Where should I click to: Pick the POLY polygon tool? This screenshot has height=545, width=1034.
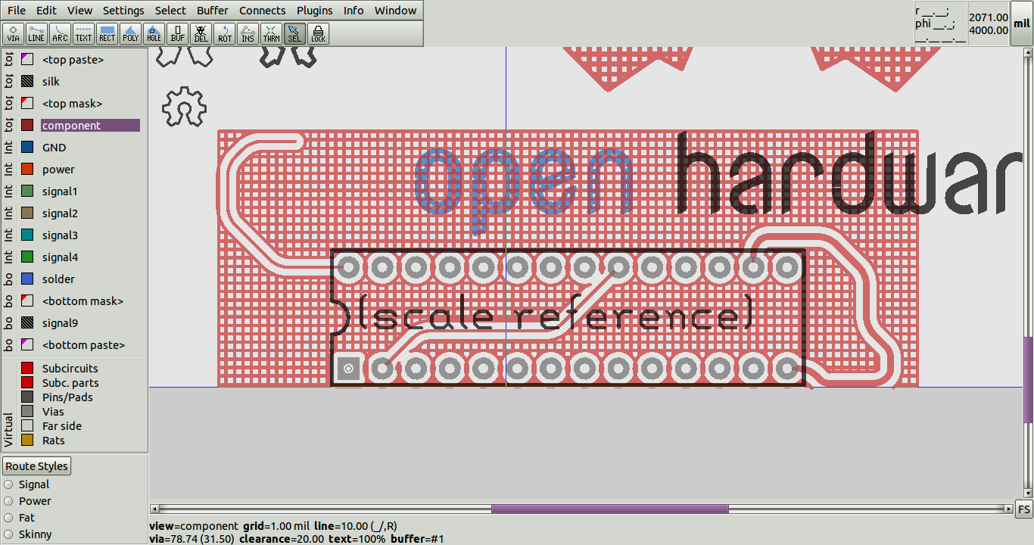(130, 33)
